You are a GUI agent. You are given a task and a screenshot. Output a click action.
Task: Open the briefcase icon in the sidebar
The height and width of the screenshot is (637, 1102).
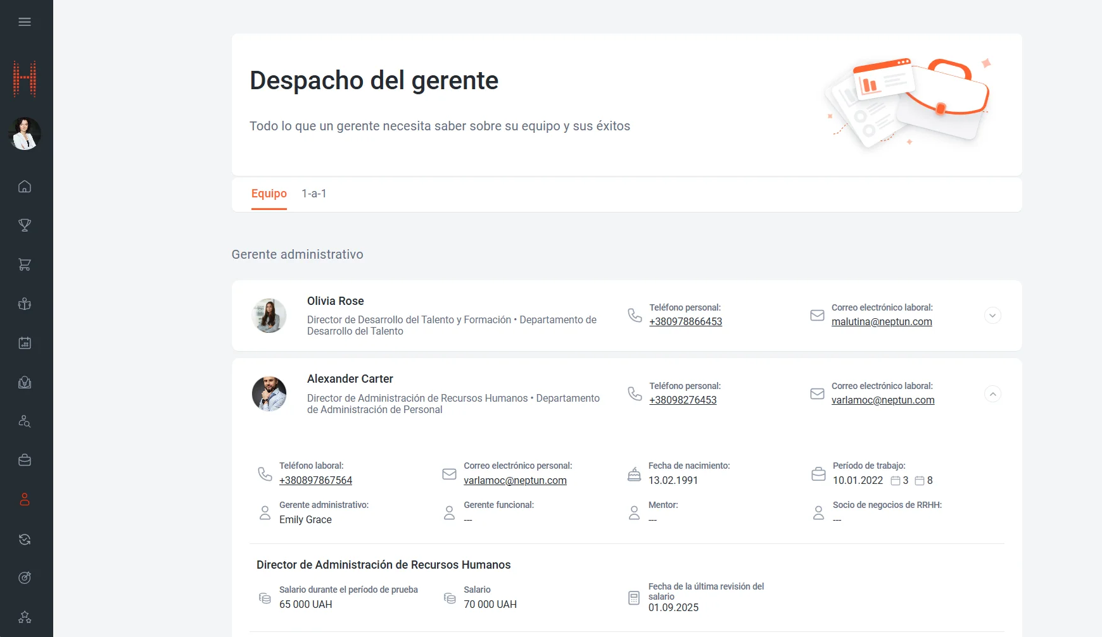click(25, 461)
